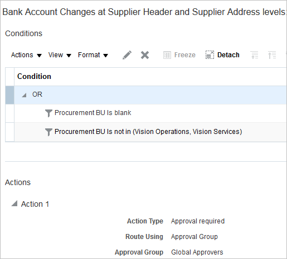This screenshot has width=287, height=259.
Task: Select the OR row text
Action: (x=37, y=94)
